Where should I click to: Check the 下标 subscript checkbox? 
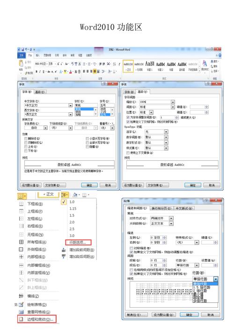click(26, 151)
